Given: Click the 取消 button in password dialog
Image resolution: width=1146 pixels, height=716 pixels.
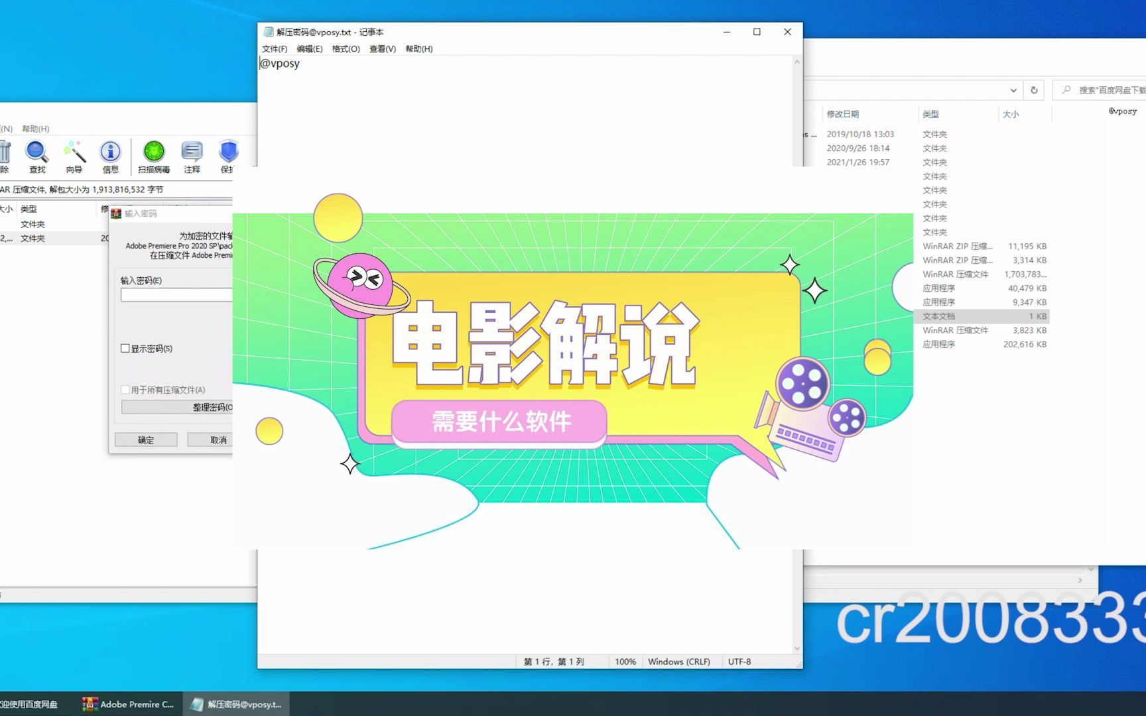Looking at the screenshot, I should [x=210, y=440].
